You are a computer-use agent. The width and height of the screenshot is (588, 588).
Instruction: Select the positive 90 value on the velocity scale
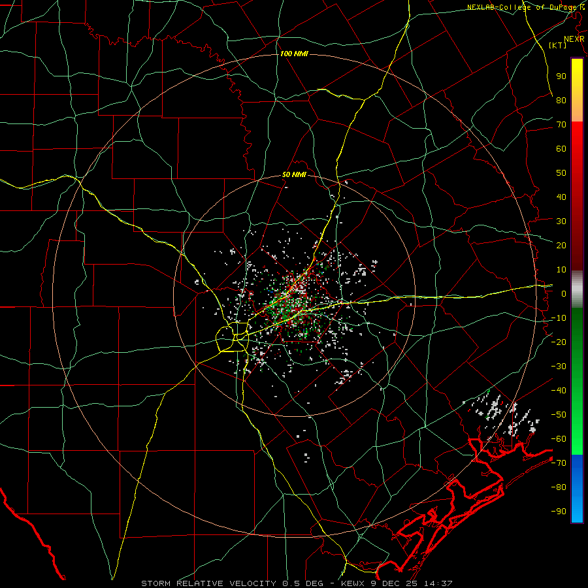click(561, 76)
